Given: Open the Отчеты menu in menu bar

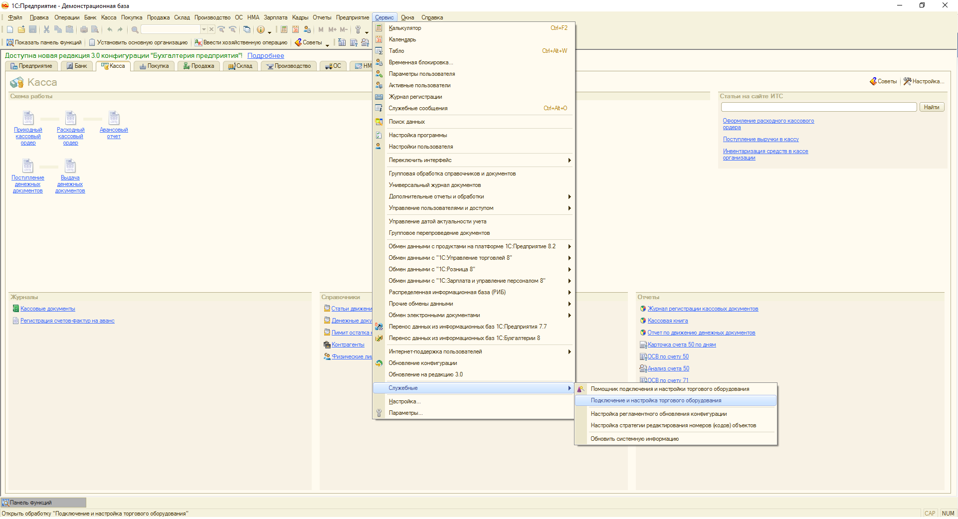Looking at the screenshot, I should 322,17.
